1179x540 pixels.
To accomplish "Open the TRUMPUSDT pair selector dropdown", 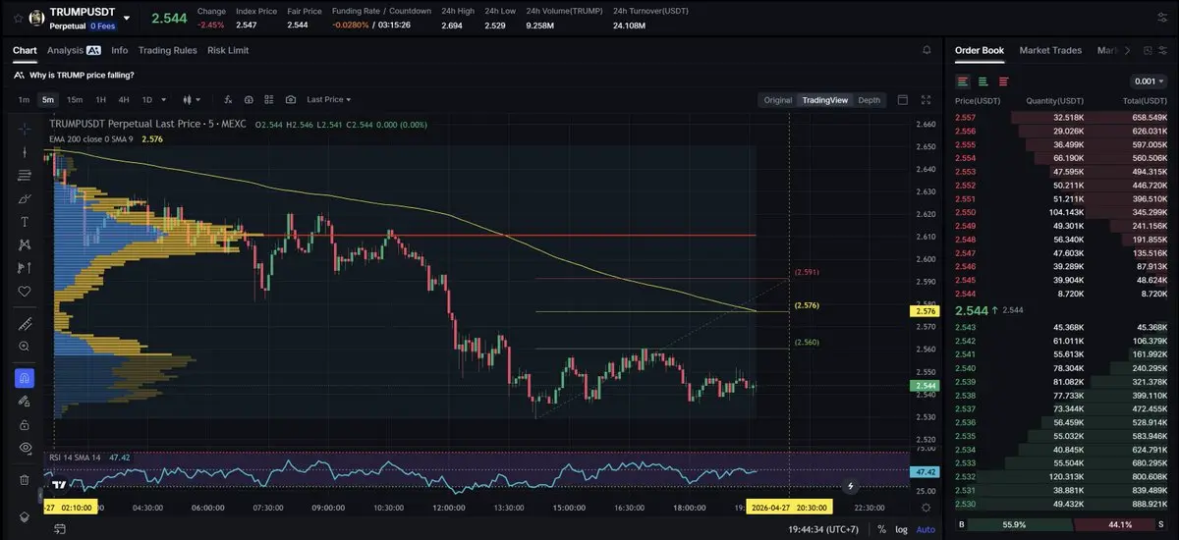I will [x=126, y=18].
